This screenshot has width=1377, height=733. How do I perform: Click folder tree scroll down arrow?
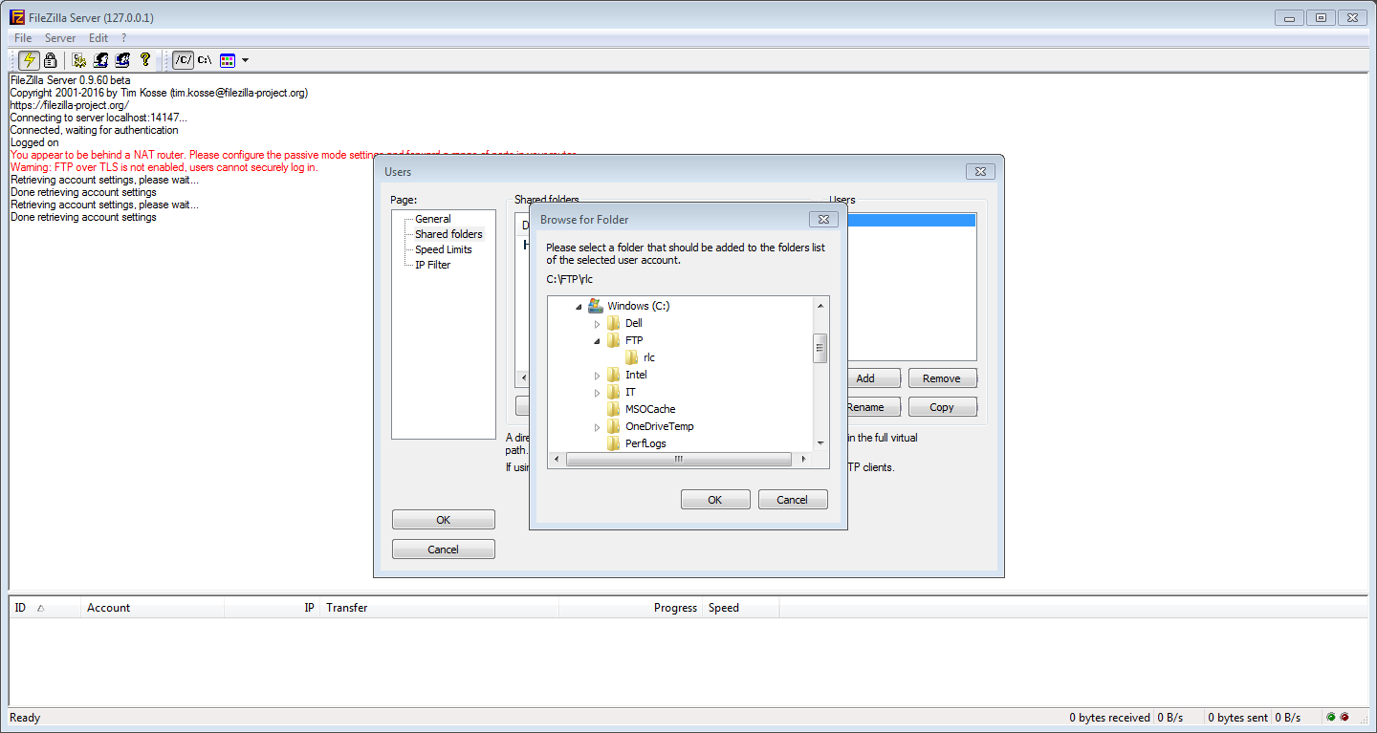820,443
